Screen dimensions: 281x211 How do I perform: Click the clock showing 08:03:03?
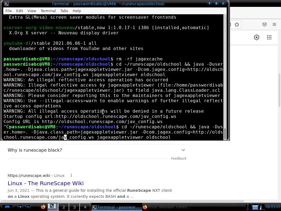273,207
